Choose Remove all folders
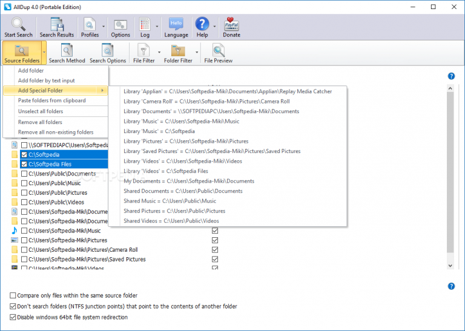465x331 pixels. point(56,122)
